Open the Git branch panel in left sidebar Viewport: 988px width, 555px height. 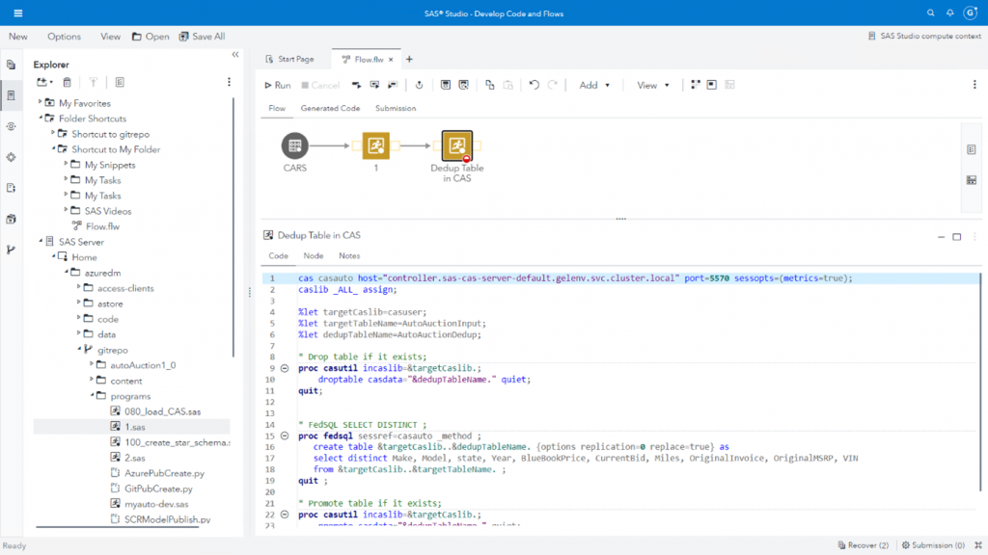pyautogui.click(x=11, y=250)
